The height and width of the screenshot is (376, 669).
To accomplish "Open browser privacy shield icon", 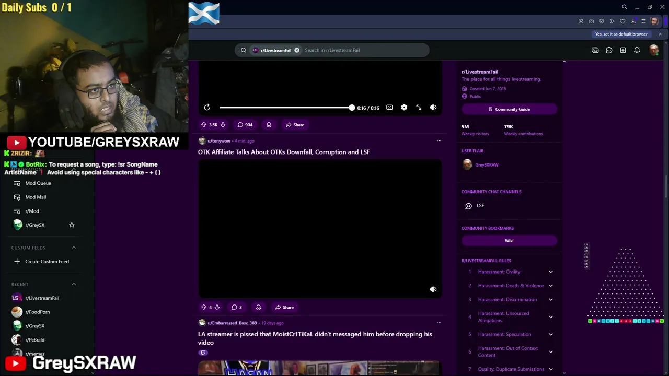I will (602, 21).
